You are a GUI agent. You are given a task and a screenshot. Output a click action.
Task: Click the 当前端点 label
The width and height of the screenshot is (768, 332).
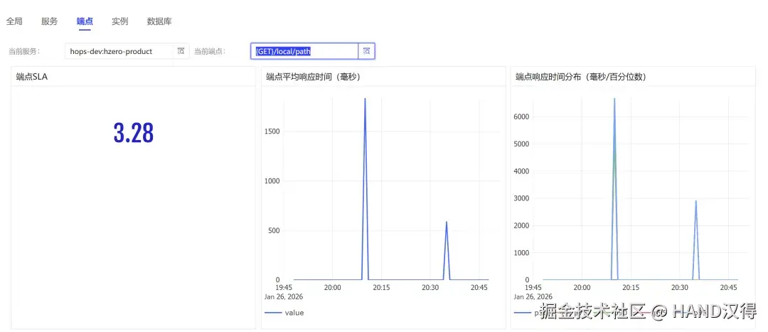pyautogui.click(x=210, y=51)
